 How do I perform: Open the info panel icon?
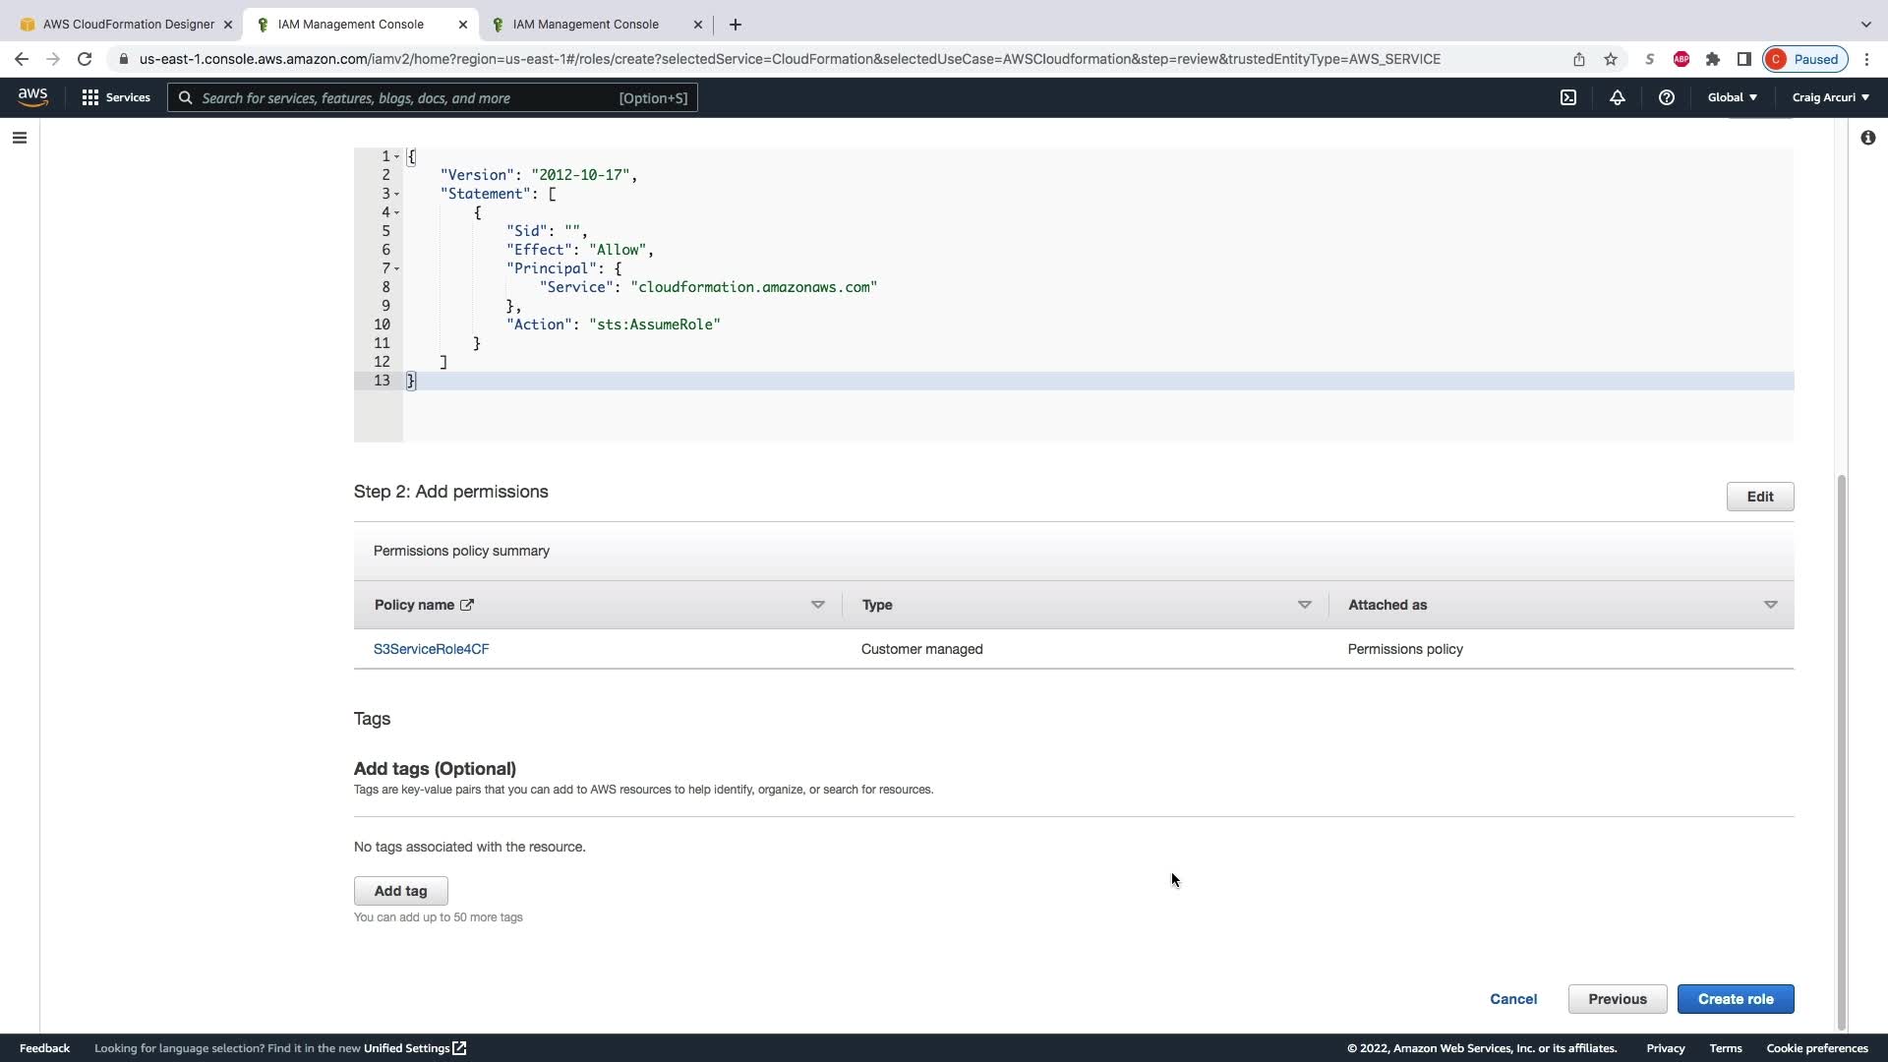[1867, 138]
